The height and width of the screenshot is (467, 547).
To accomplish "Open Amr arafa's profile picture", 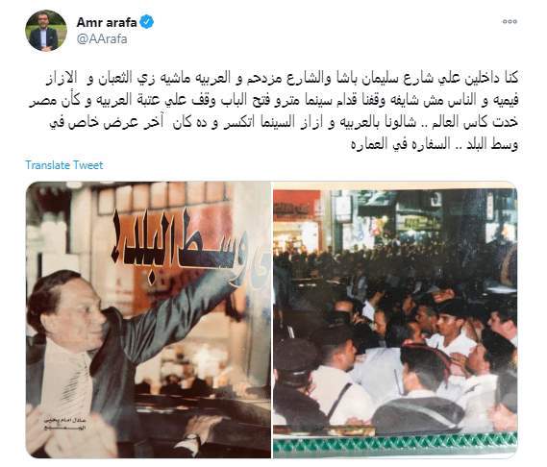I will coord(46,31).
